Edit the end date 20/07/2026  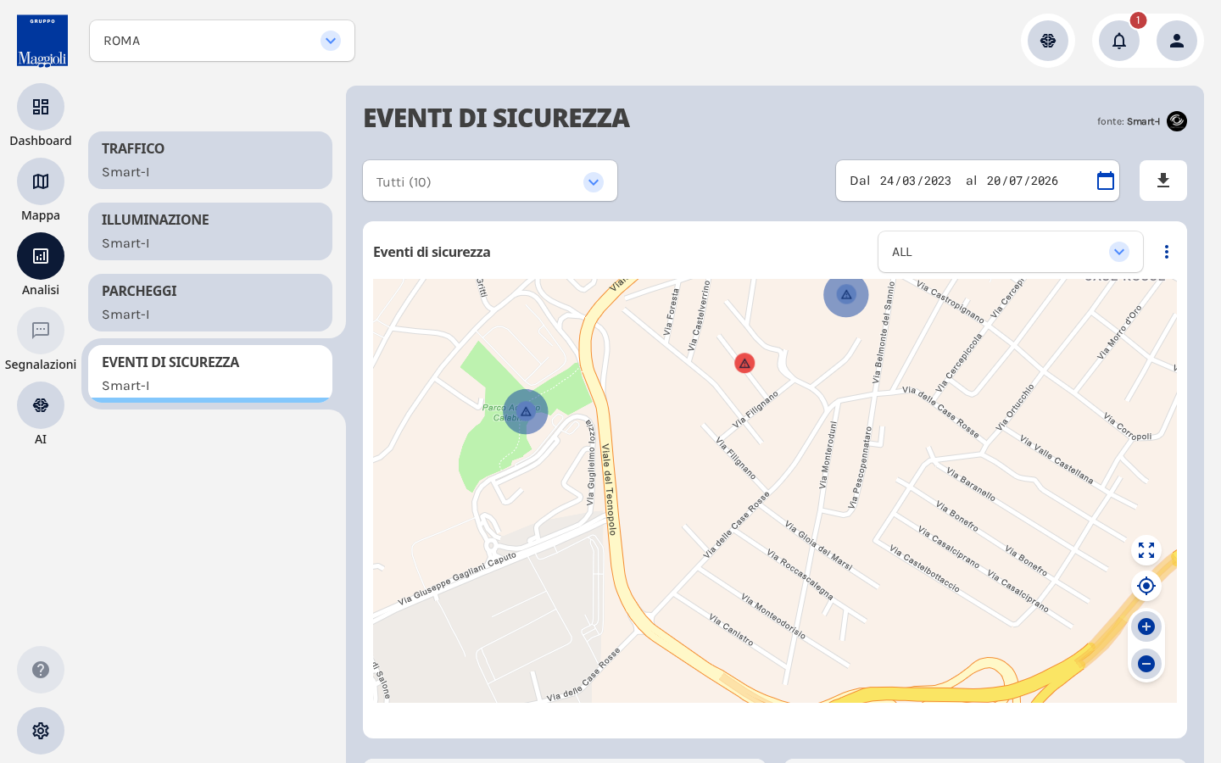(x=1023, y=181)
